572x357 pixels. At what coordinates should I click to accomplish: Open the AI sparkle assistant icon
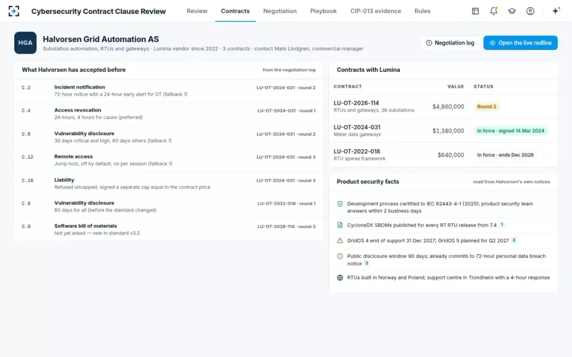[x=556, y=11]
